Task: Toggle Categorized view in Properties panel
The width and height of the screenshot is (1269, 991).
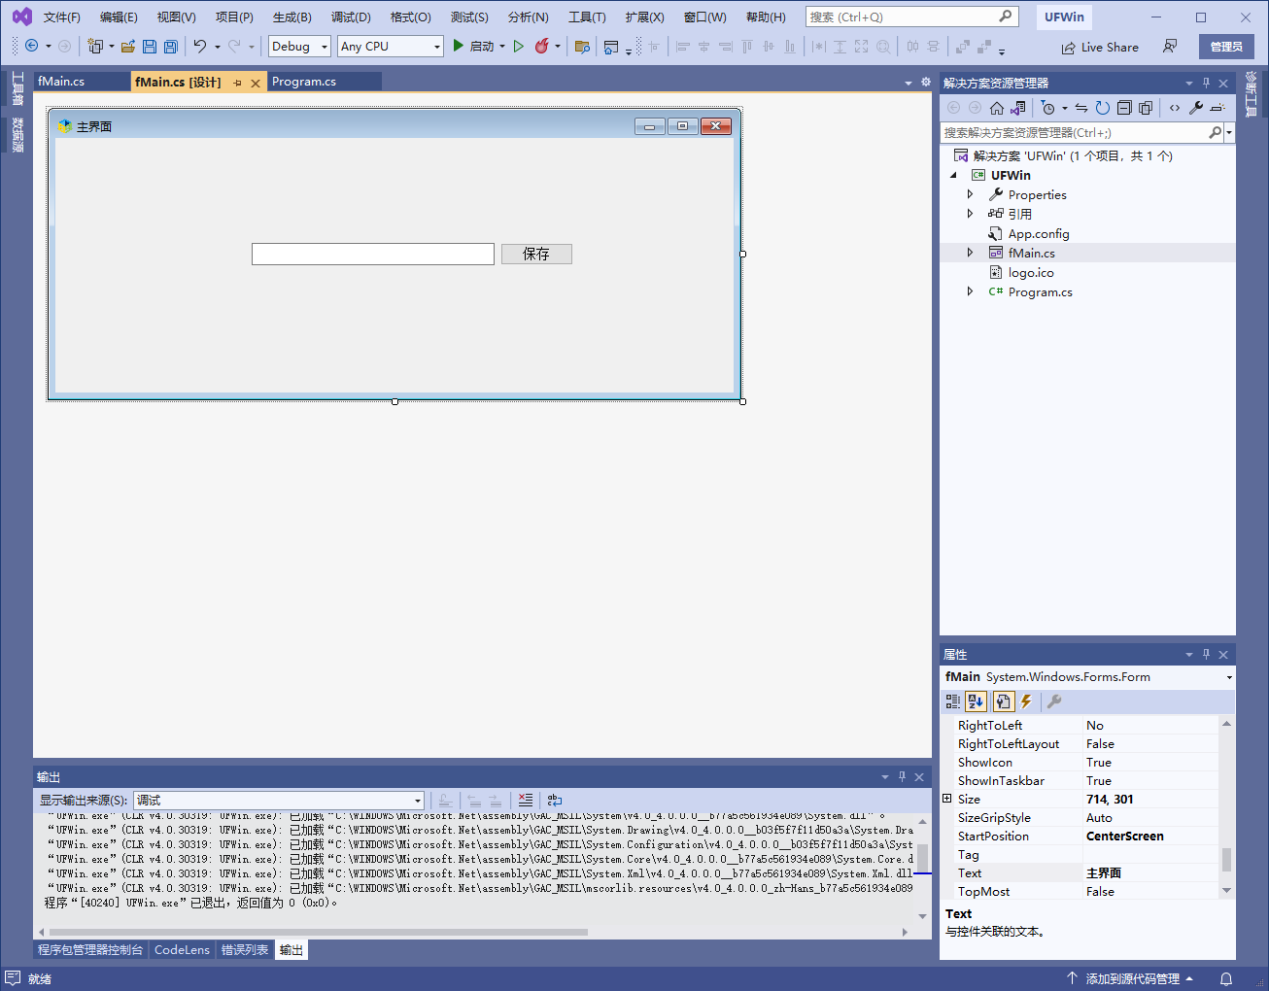Action: coord(953,701)
